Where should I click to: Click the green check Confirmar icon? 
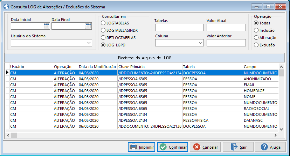(x=163, y=147)
